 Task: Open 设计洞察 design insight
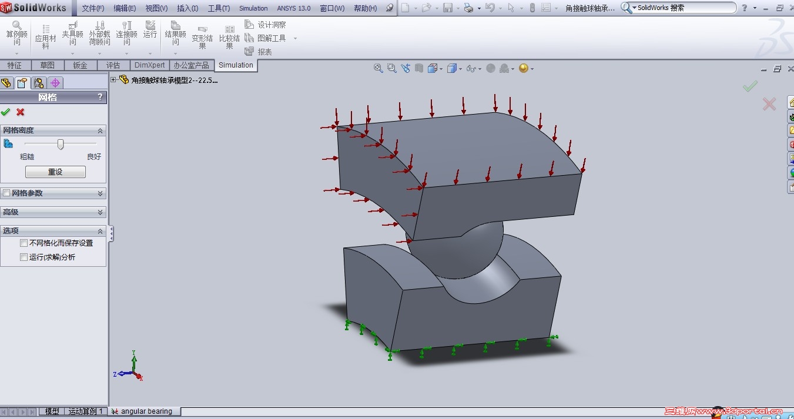(265, 25)
